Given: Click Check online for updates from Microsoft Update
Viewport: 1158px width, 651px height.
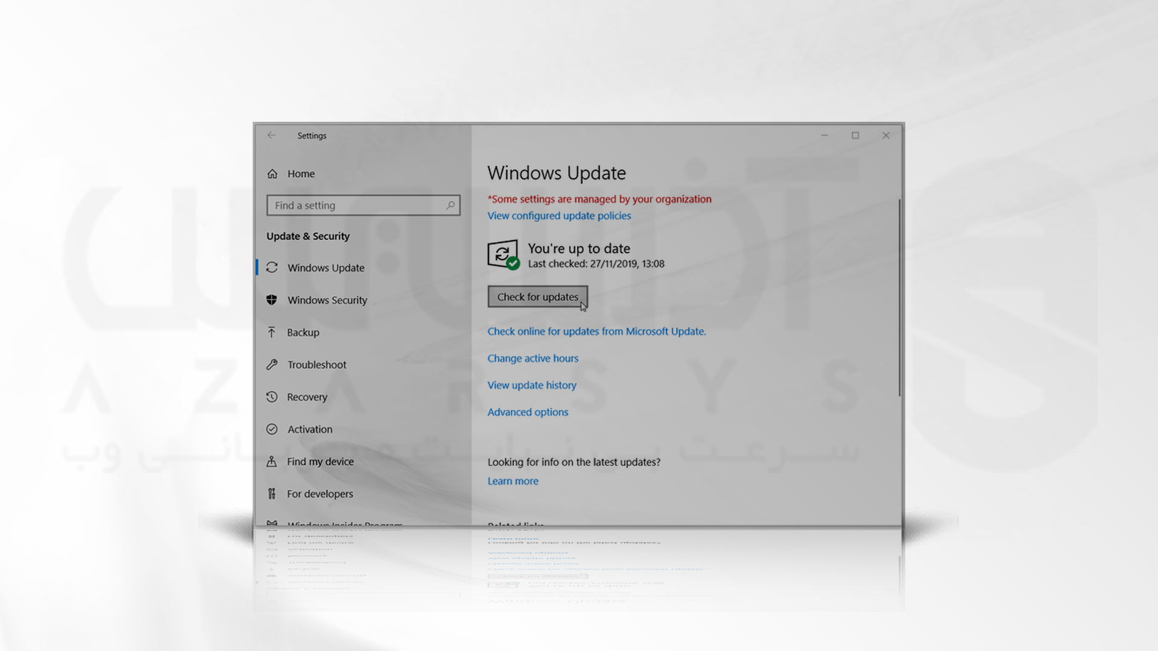Looking at the screenshot, I should 596,332.
